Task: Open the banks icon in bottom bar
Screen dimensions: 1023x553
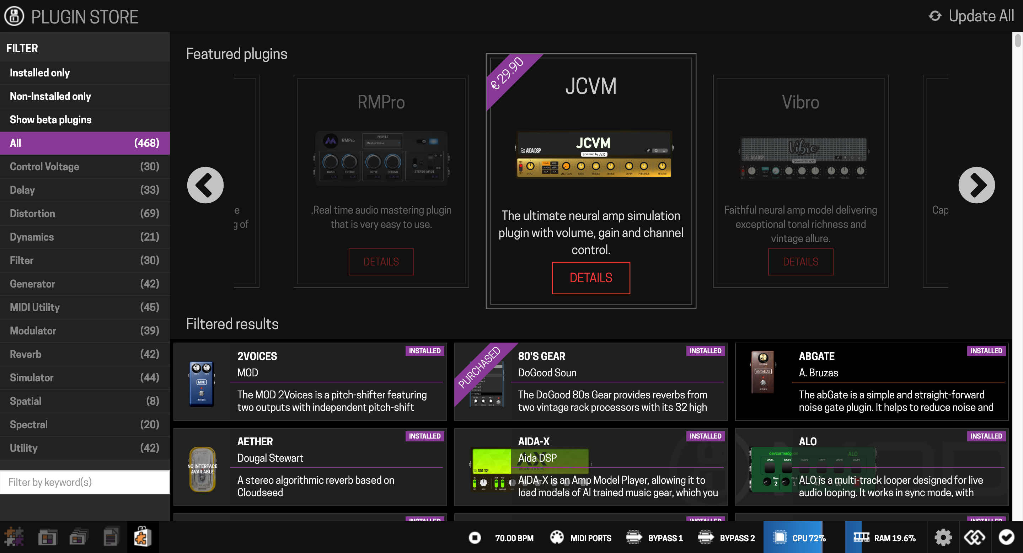Action: click(79, 537)
